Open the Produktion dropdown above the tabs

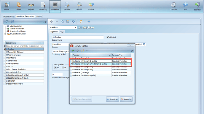[75, 27]
